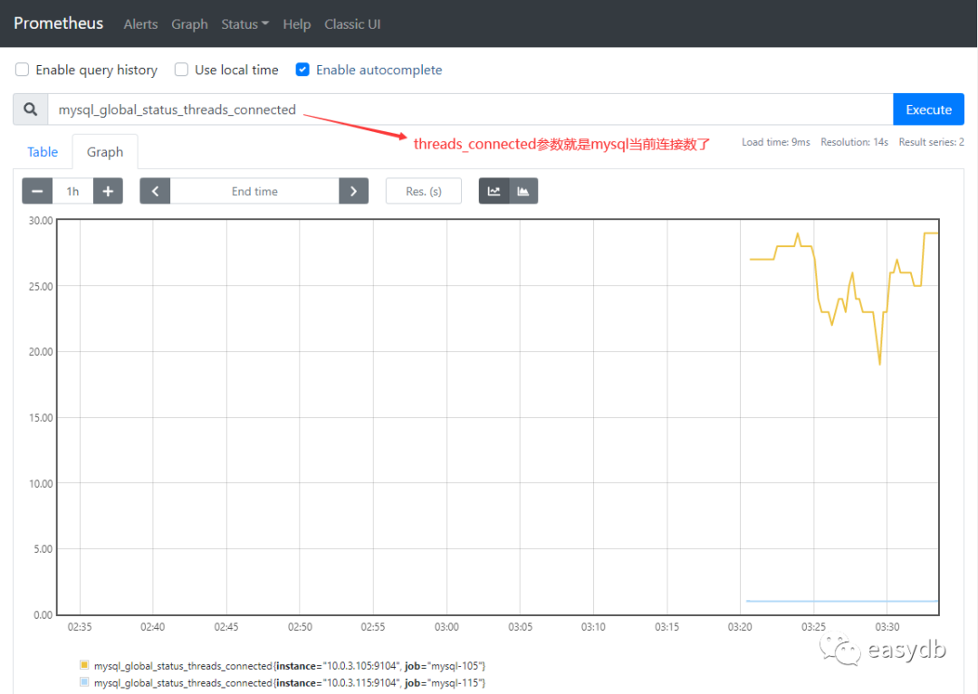Screen dimensions: 978x694
Task: Click the Res. (s) resolution field
Action: point(423,191)
